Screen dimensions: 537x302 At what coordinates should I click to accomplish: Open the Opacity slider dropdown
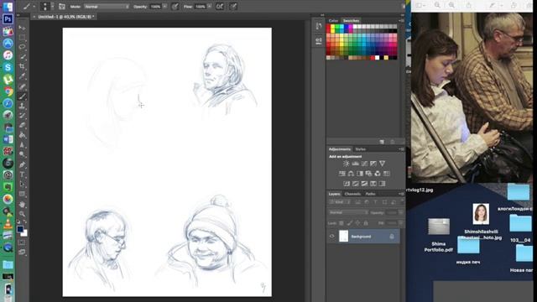[x=164, y=6]
